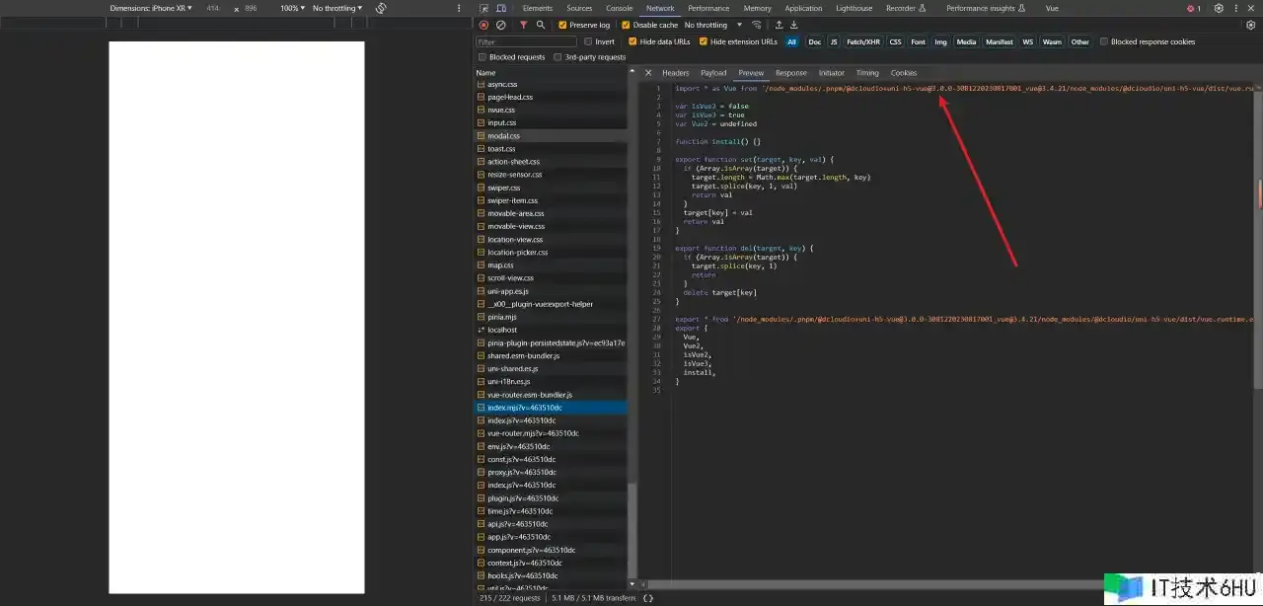Open Network panel throttling dropdown
This screenshot has height=606, width=1263.
pos(713,25)
